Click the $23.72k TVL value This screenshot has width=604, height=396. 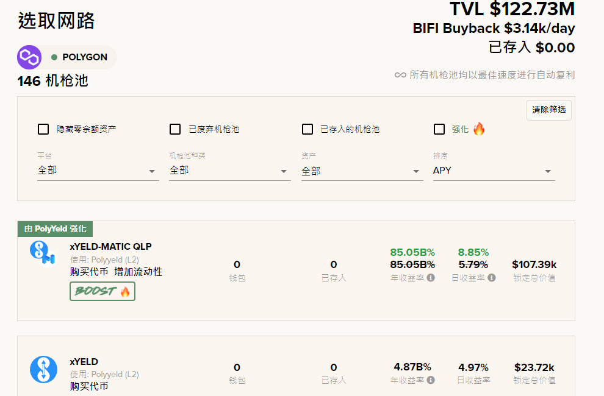[534, 367]
